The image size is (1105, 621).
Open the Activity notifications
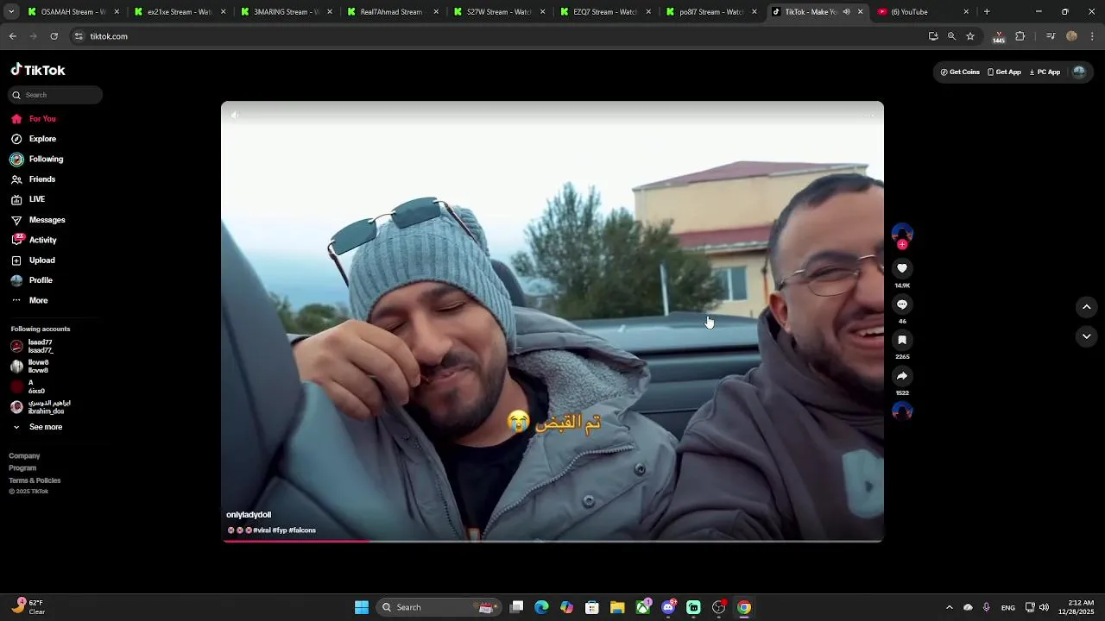tap(34, 240)
